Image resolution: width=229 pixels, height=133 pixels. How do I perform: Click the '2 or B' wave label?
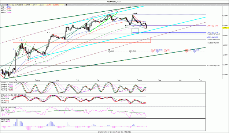click(x=135, y=14)
